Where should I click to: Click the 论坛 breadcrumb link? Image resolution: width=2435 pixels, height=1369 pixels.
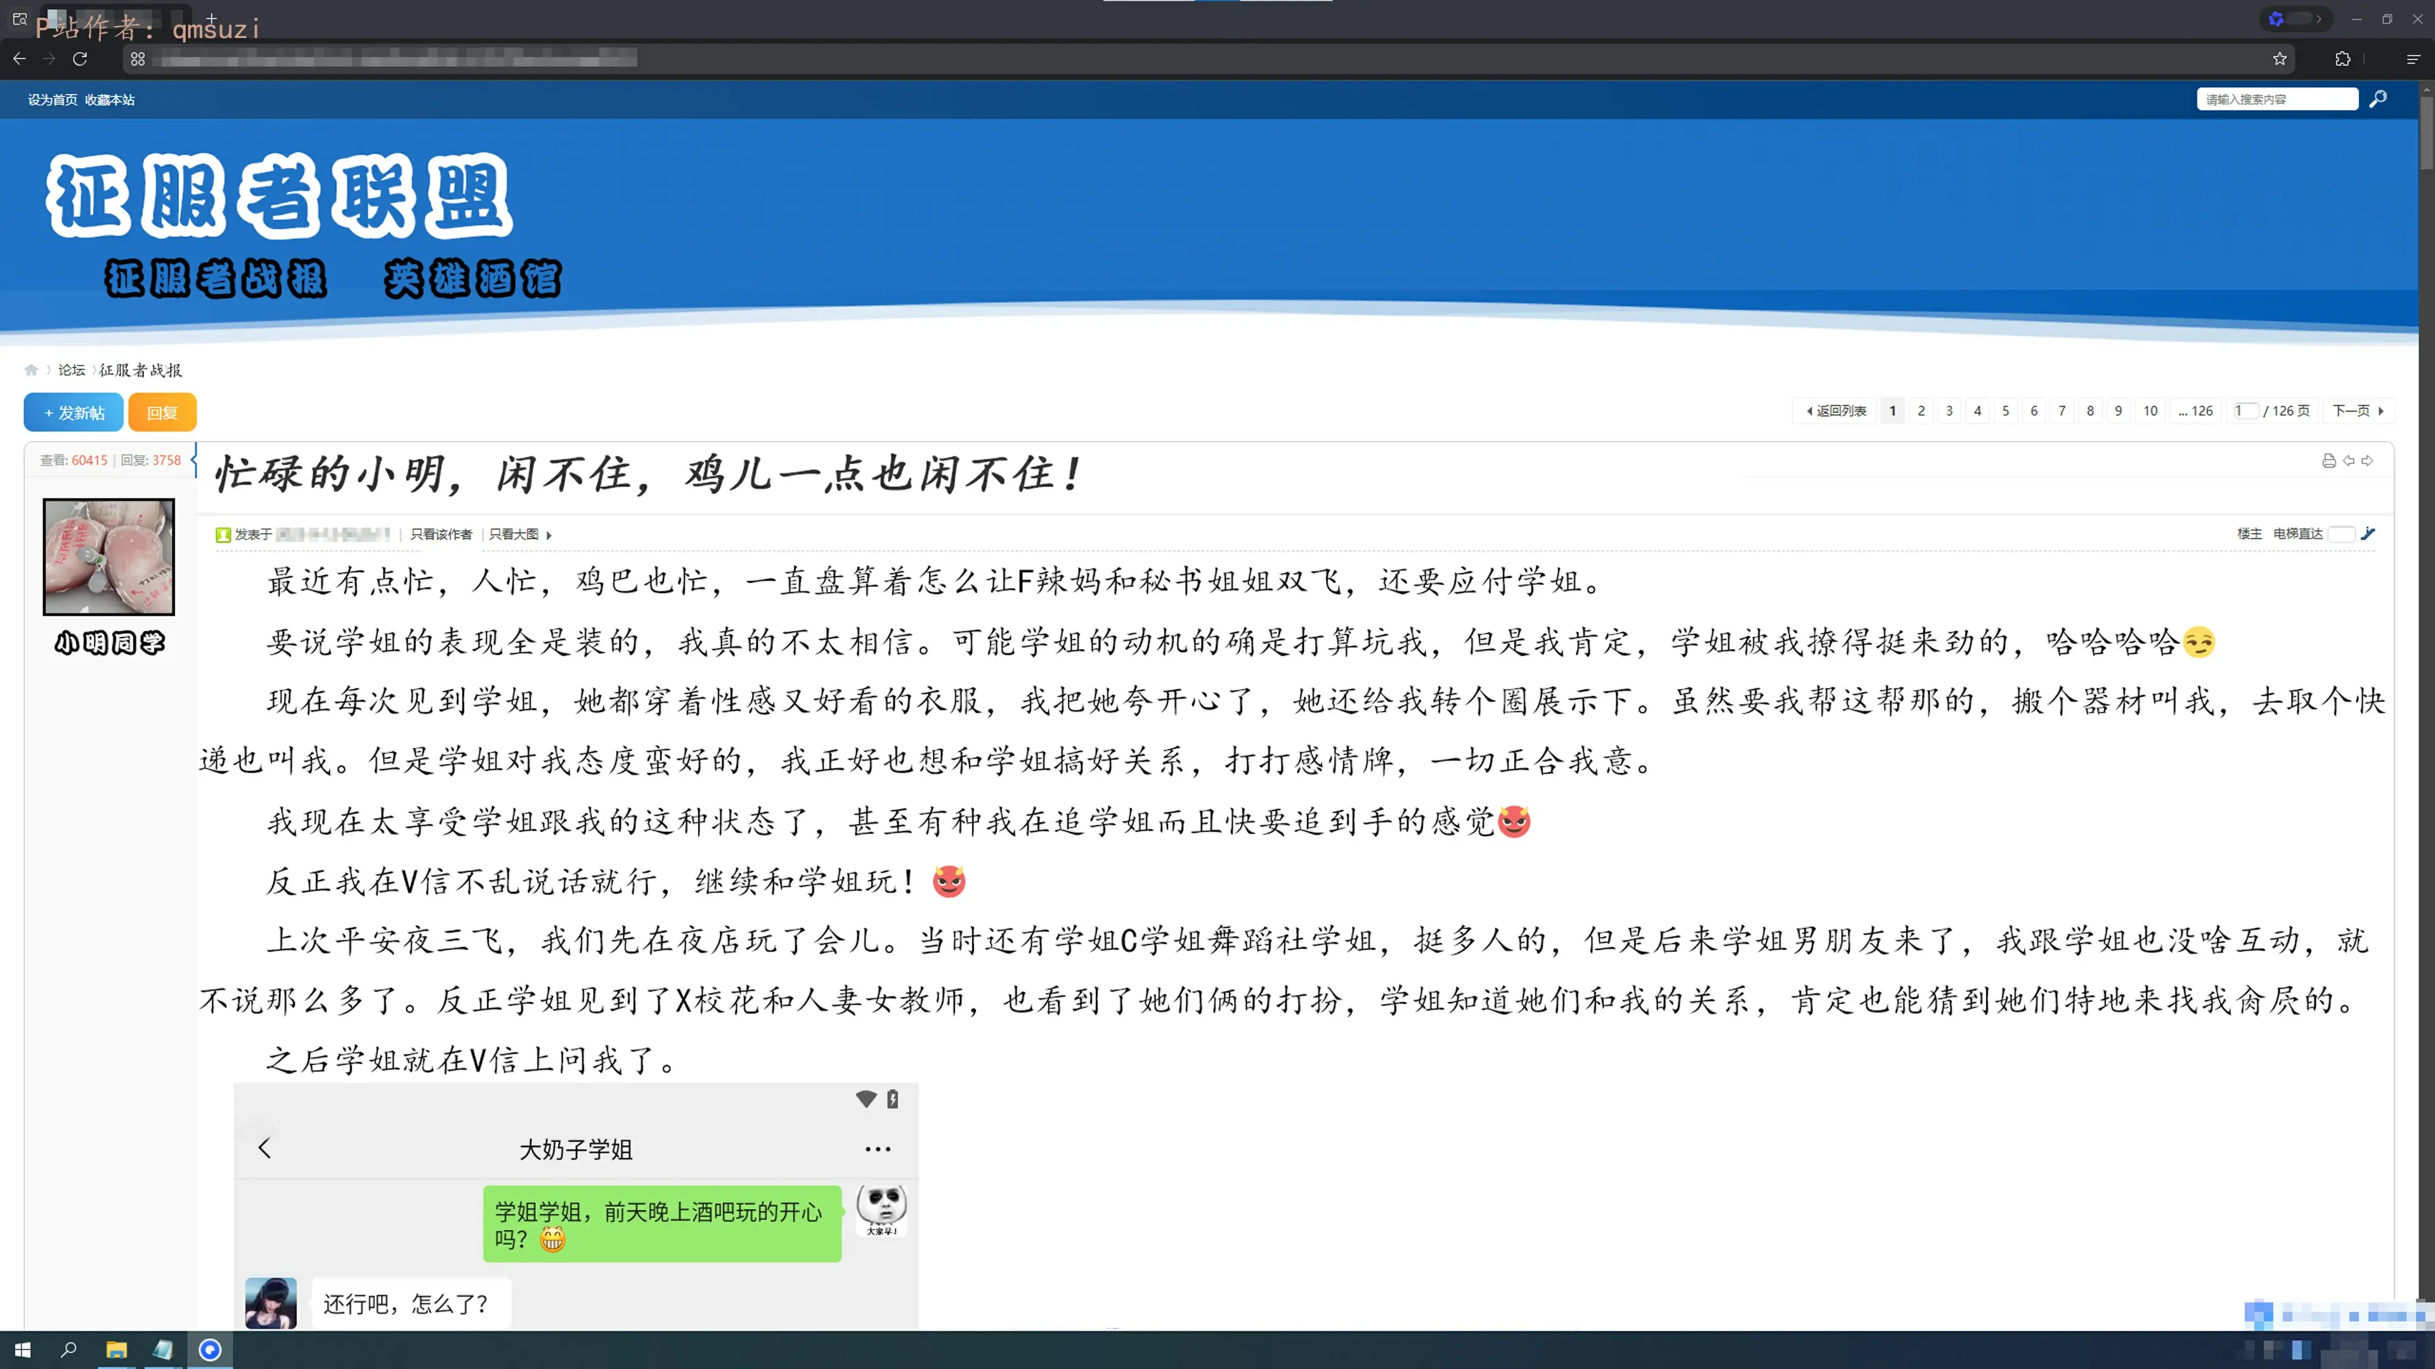72,370
